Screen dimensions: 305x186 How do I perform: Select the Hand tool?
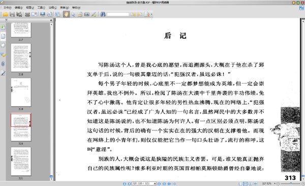[66, 14]
